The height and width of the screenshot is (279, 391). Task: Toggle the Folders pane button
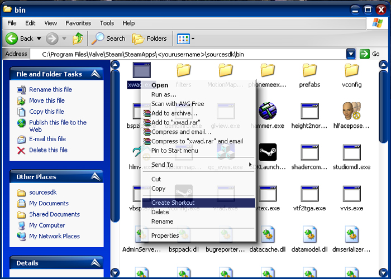point(150,39)
